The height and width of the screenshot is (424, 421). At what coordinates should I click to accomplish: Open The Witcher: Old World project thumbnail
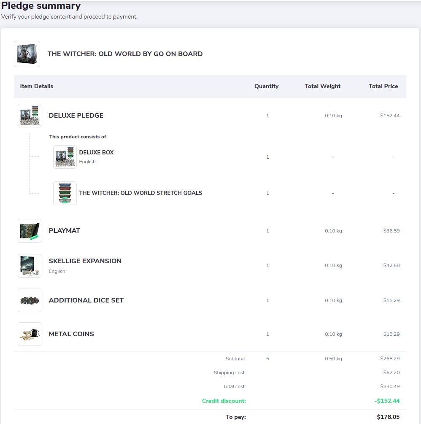(x=27, y=54)
